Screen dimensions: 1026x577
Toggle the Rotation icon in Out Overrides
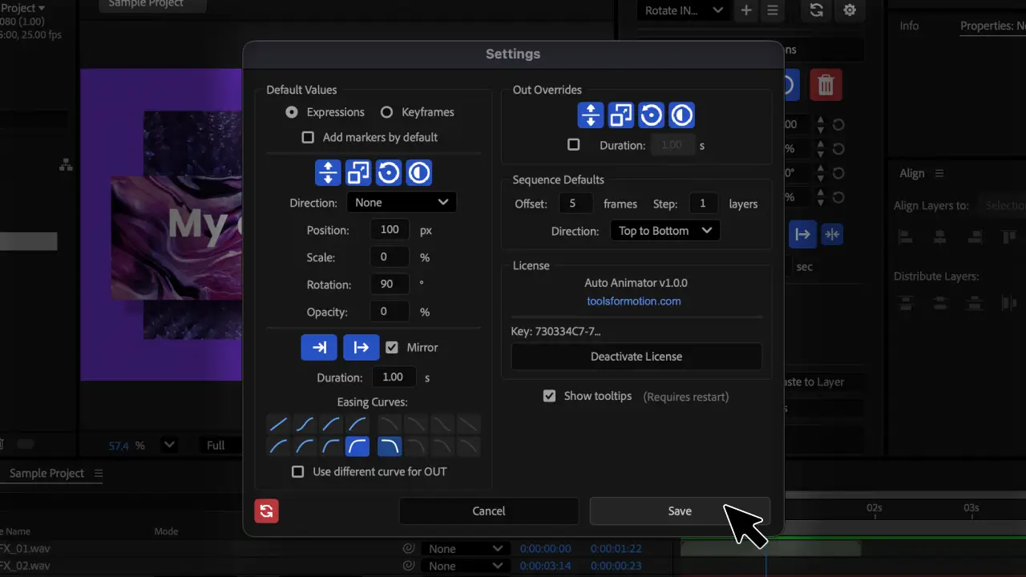[x=651, y=115]
